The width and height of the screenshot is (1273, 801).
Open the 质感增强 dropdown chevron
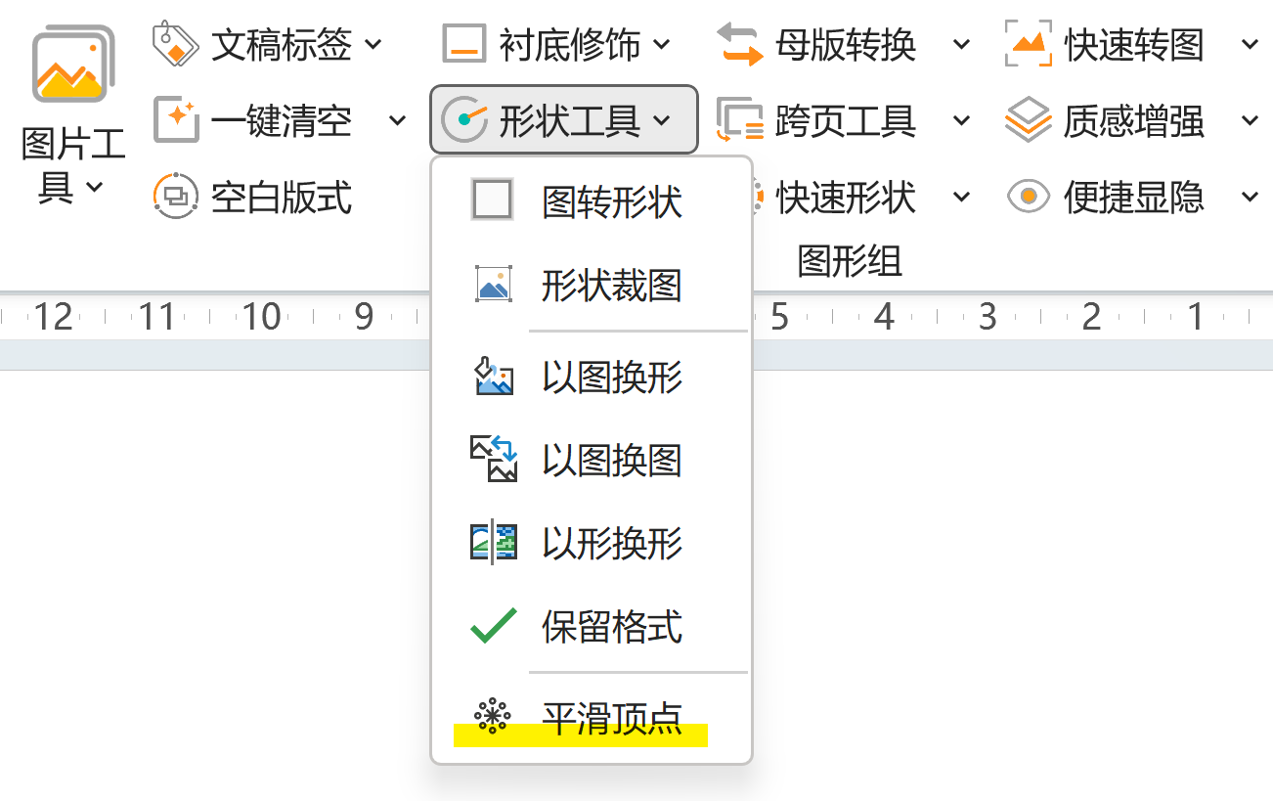(1250, 120)
